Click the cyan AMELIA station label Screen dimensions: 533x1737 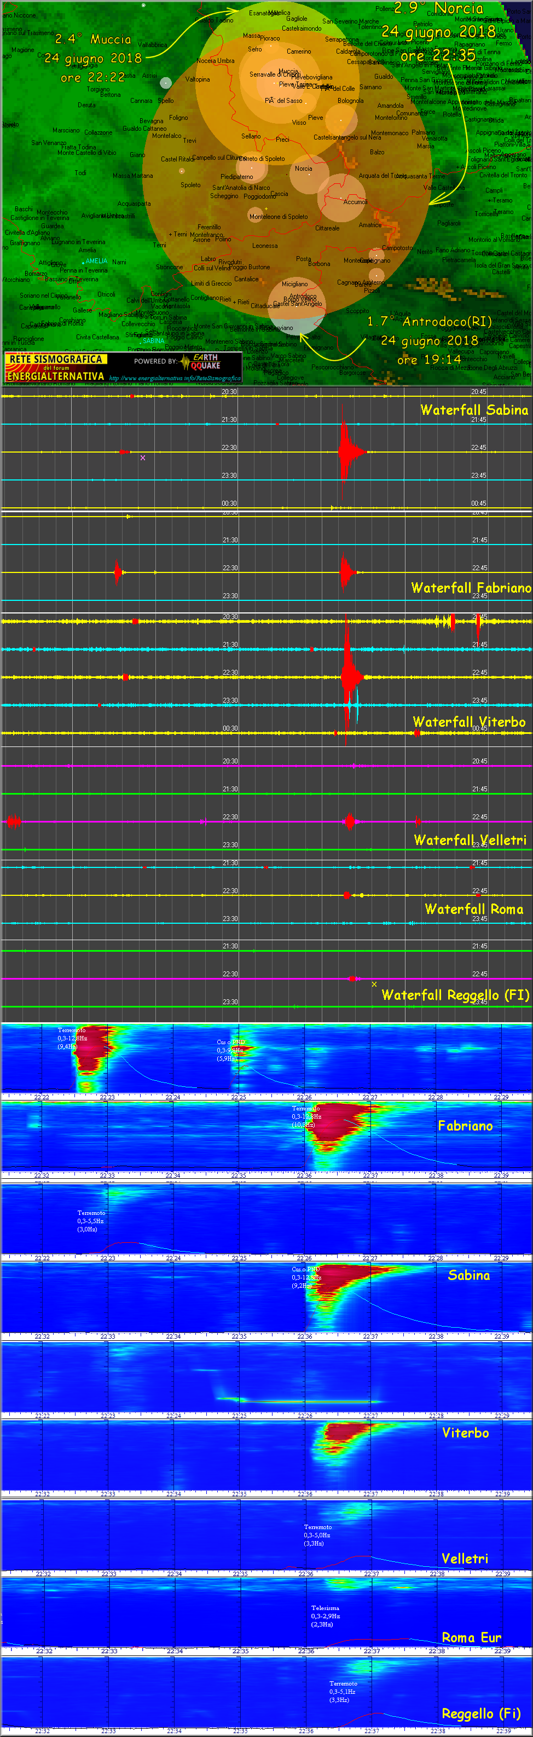coord(96,261)
